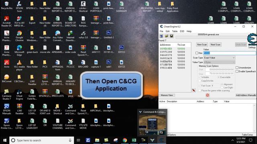Click Add Address Manually button
This screenshot has width=257, height=144.
[246, 95]
